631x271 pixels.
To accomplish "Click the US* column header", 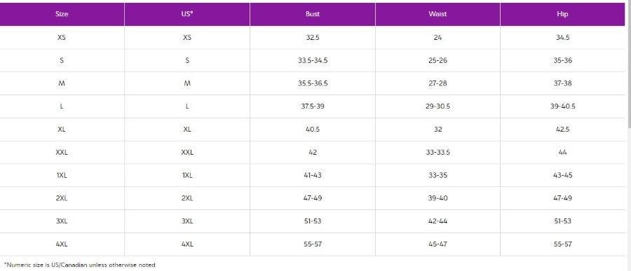I will 187,14.
